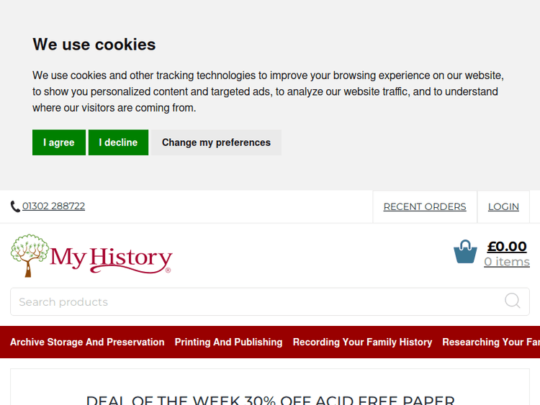540x405 pixels.
Task: Click the search magnifier icon
Action: click(512, 301)
